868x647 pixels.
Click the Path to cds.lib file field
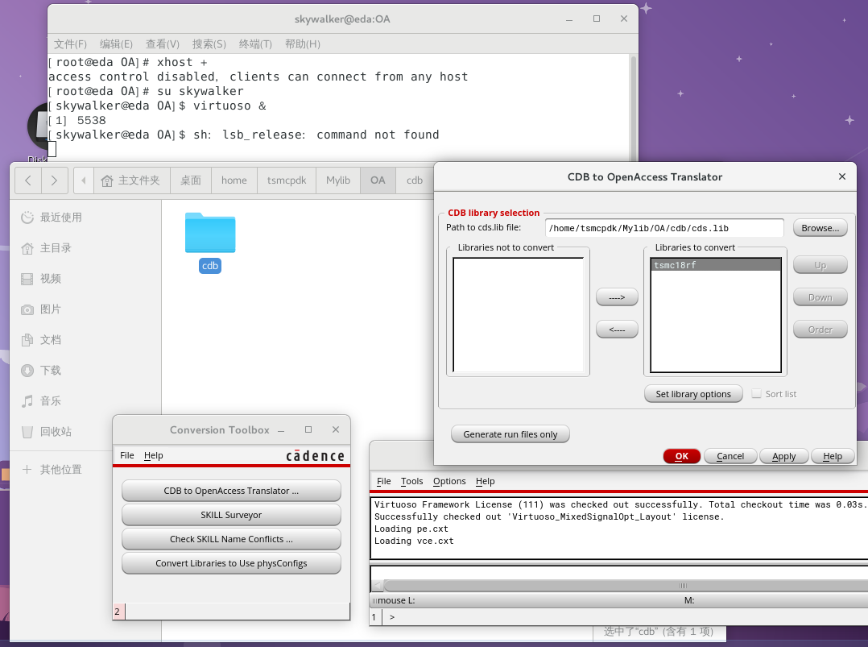(x=664, y=228)
